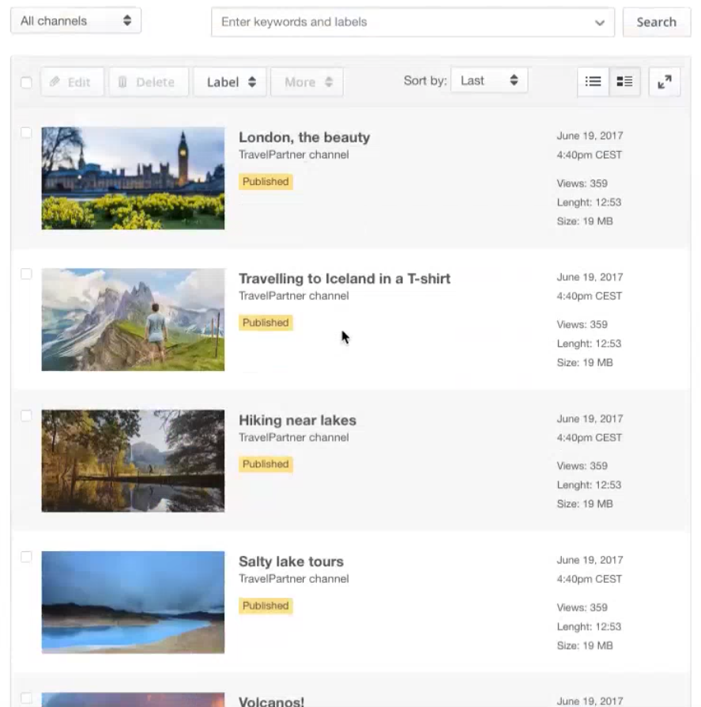Click the Salty lake tours thumbnail
Image resolution: width=701 pixels, height=707 pixels.
coord(133,603)
